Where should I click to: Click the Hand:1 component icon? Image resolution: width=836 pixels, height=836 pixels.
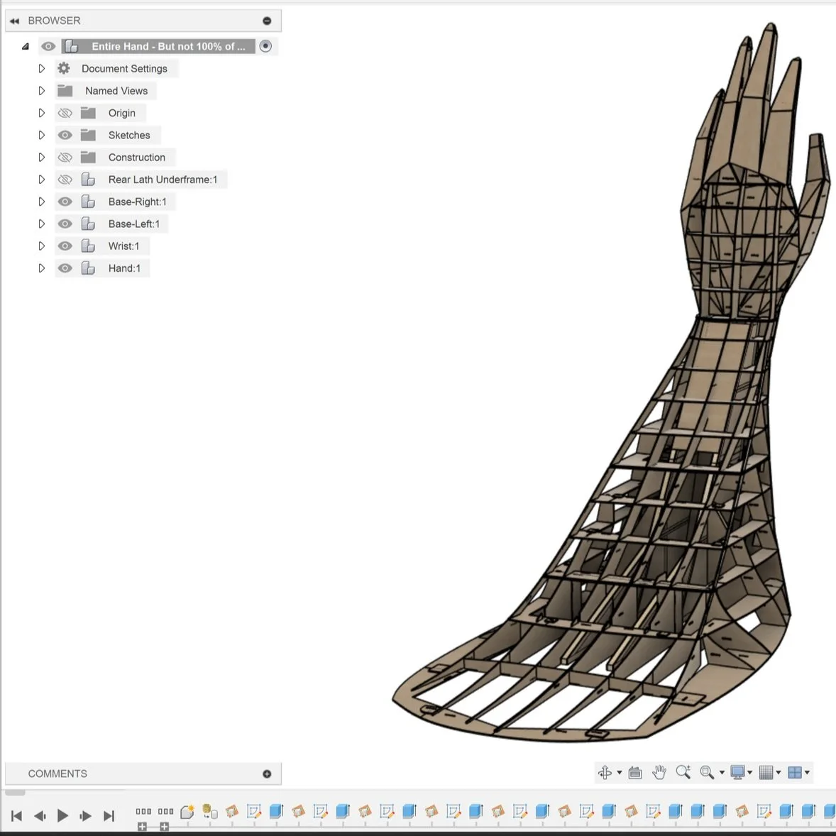pos(88,268)
